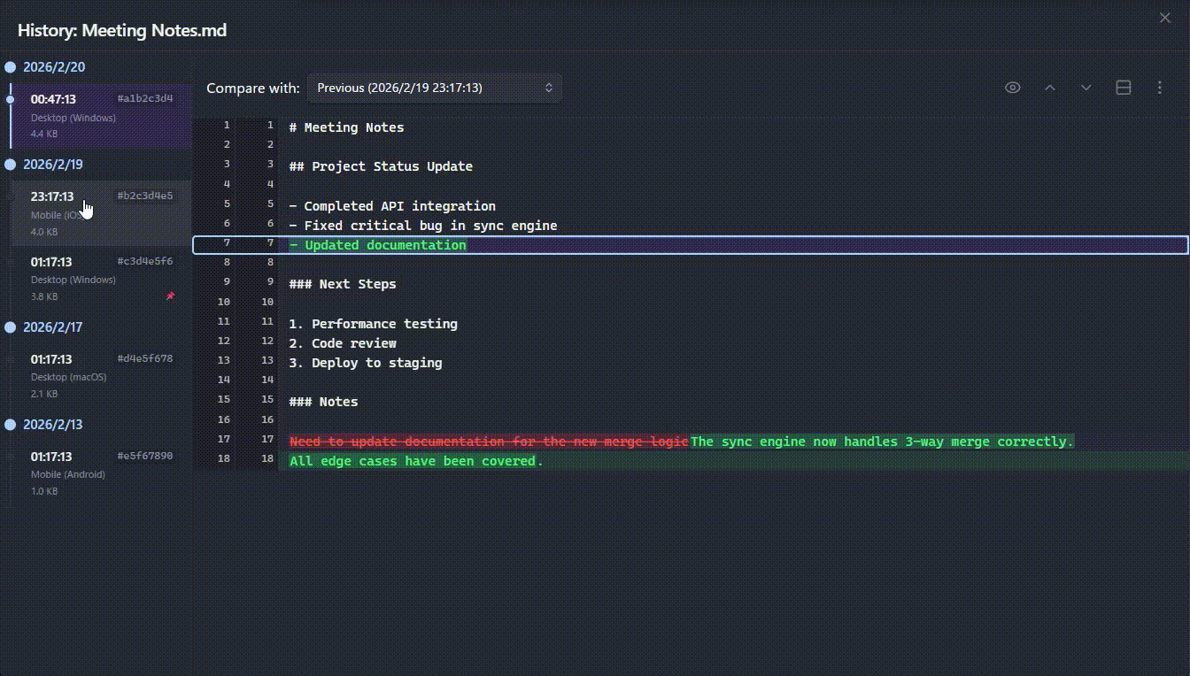The image size is (1190, 676).
Task: Select the 01:17:13 Desktop (macOS) version
Action: click(x=101, y=375)
